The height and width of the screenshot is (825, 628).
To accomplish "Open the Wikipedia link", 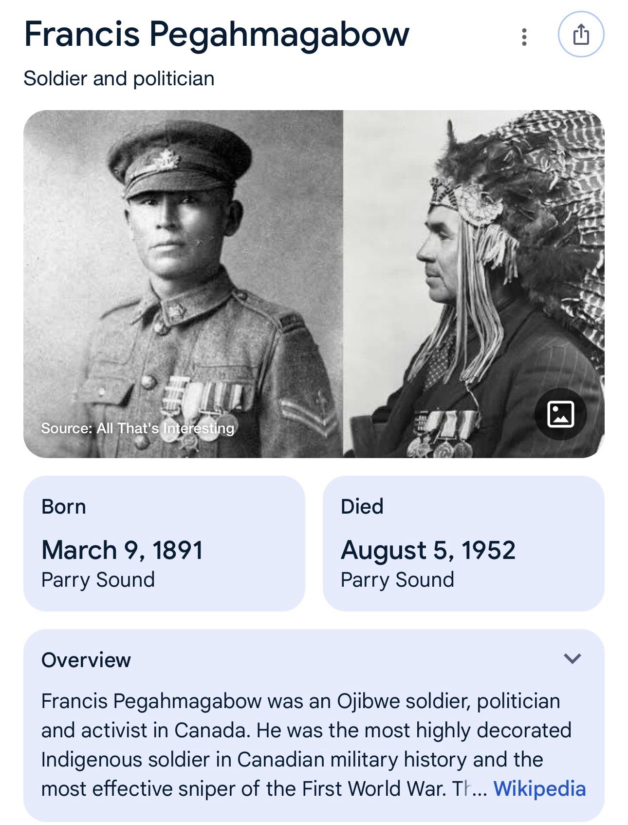I will pos(539,789).
